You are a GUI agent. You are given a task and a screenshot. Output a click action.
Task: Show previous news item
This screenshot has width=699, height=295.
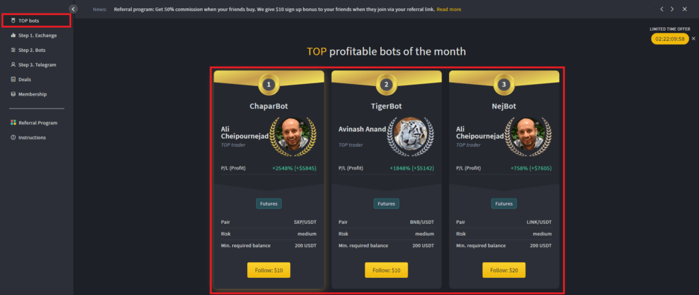click(662, 9)
